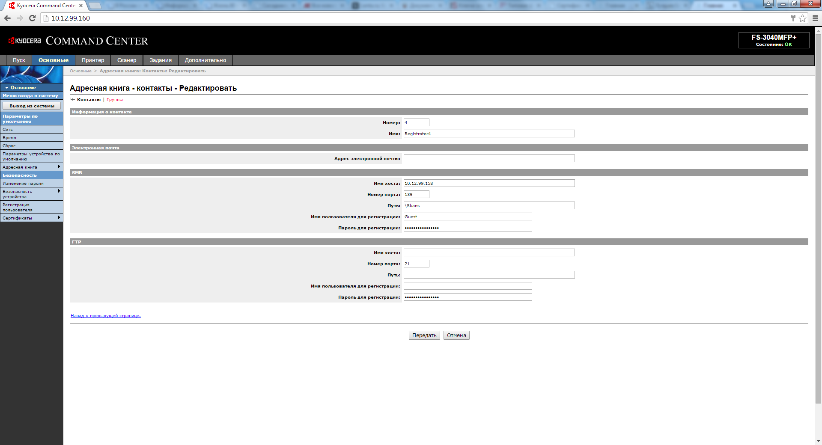This screenshot has width=822, height=445.
Task: Click SMB Путь field with \Skans
Action: pyautogui.click(x=489, y=205)
